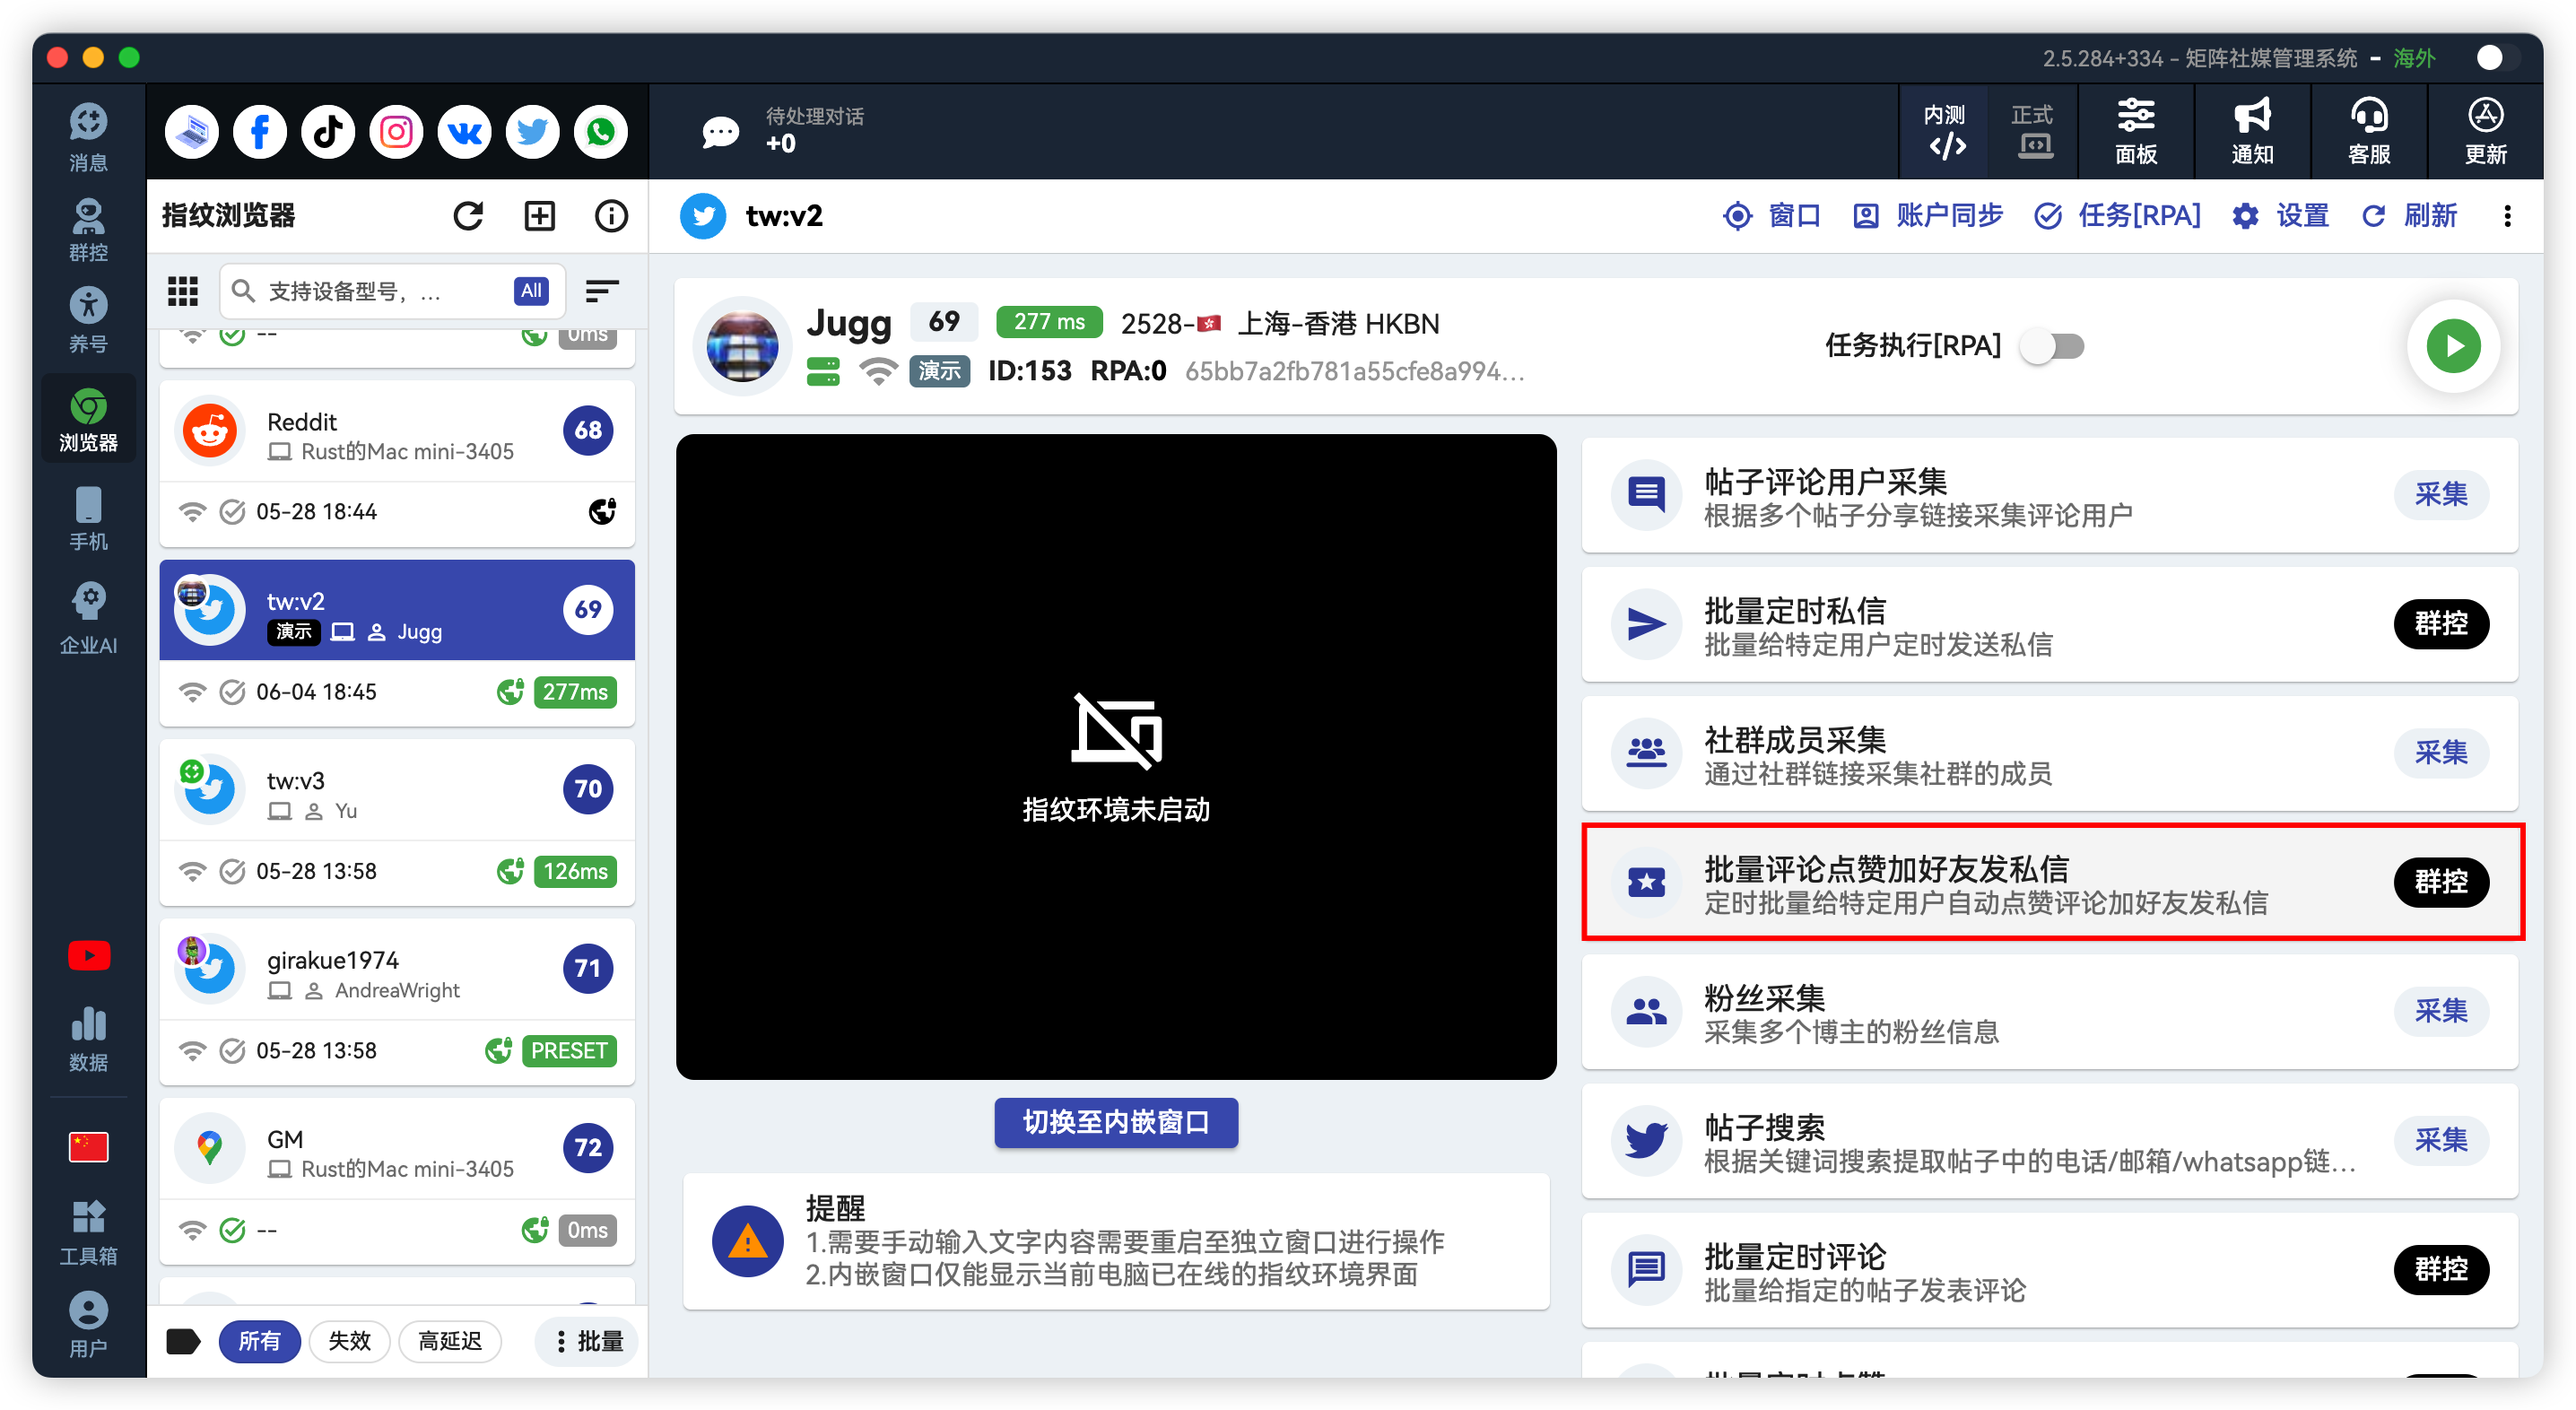
Task: Select the 高延迟 filter tab
Action: pyautogui.click(x=450, y=1341)
